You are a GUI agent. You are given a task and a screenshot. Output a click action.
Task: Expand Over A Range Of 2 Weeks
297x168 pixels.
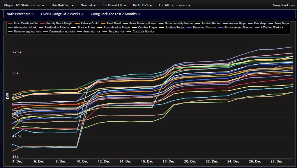(63, 14)
